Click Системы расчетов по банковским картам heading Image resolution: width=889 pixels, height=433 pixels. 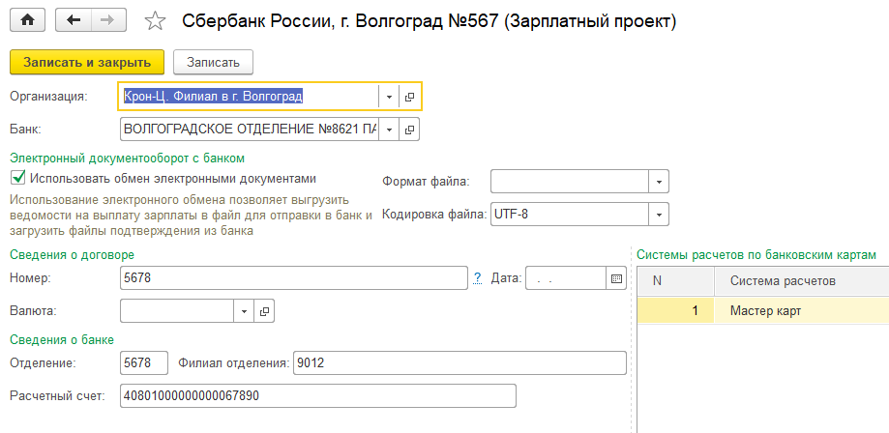(756, 255)
